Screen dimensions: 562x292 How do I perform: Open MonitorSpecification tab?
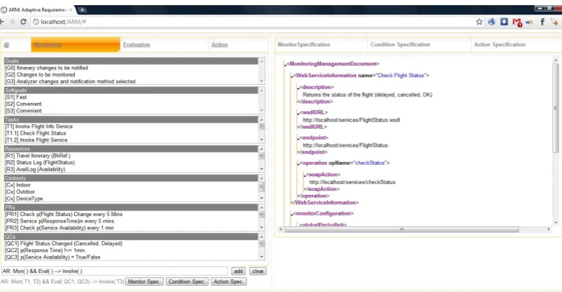(x=304, y=44)
